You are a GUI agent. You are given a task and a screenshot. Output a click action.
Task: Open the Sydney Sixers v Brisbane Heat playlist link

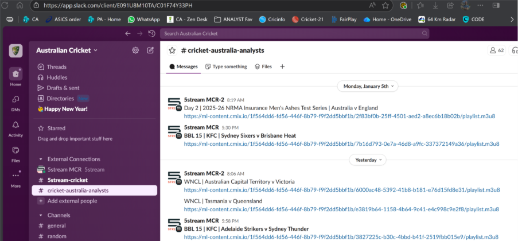click(x=341, y=144)
